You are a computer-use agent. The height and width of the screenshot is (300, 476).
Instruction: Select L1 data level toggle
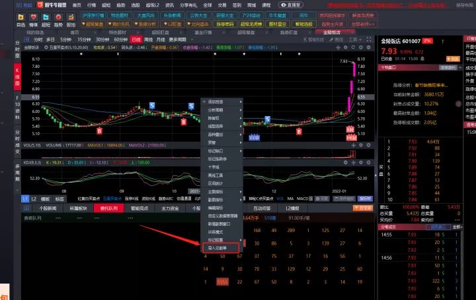25,199
